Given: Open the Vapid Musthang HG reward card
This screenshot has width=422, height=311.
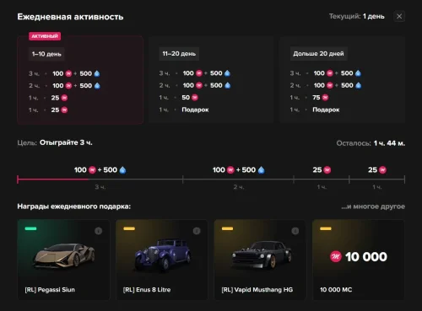Looking at the screenshot, I should pos(260,260).
